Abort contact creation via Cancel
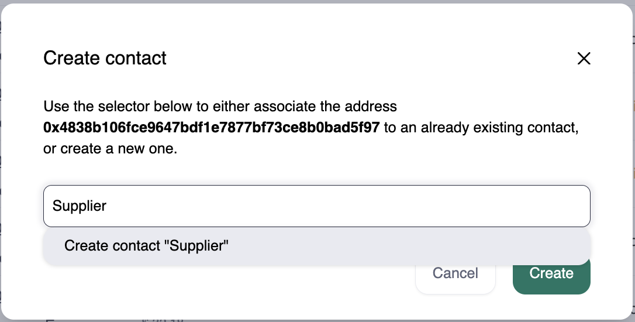 [x=455, y=275]
